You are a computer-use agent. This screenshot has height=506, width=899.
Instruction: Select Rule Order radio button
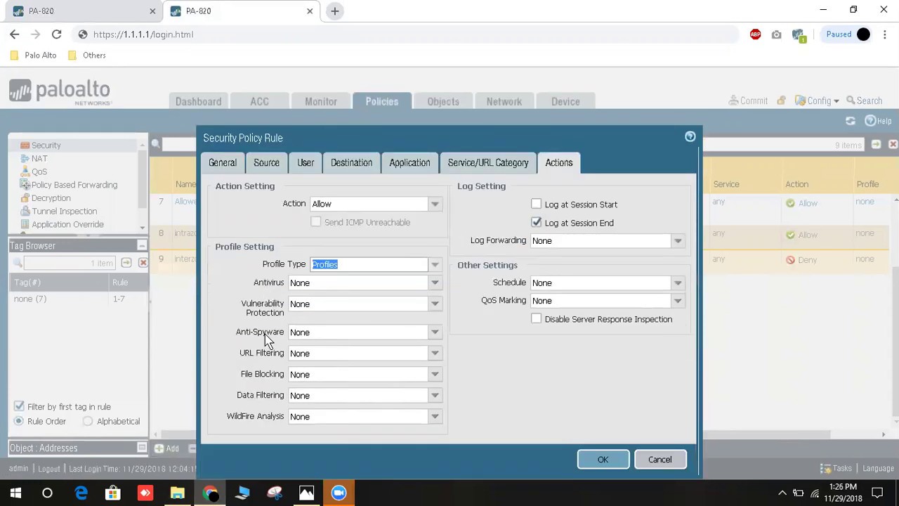[x=19, y=421]
